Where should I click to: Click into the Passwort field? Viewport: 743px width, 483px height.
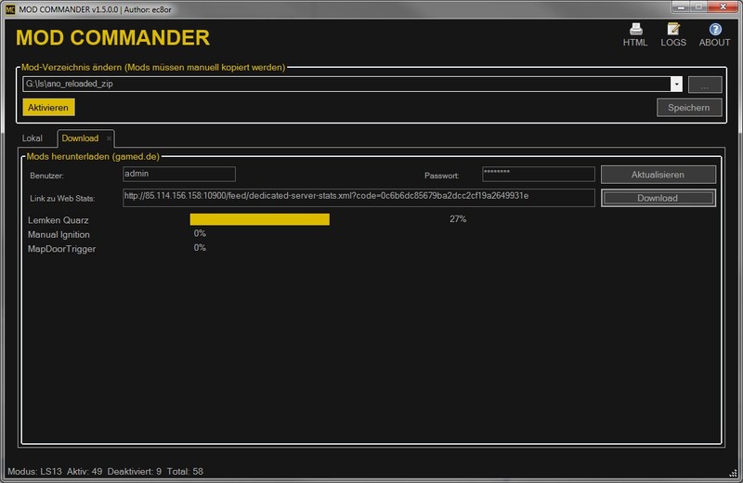(538, 174)
